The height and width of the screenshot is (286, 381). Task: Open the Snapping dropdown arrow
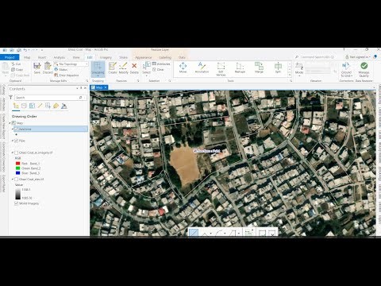click(x=98, y=76)
